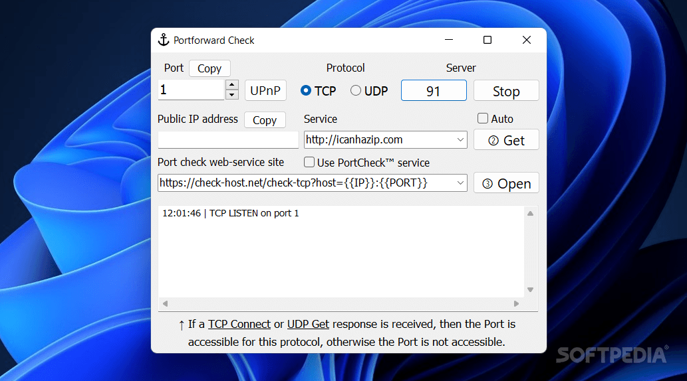This screenshot has width=687, height=381.
Task: Copy the public IP address
Action: pos(265,120)
